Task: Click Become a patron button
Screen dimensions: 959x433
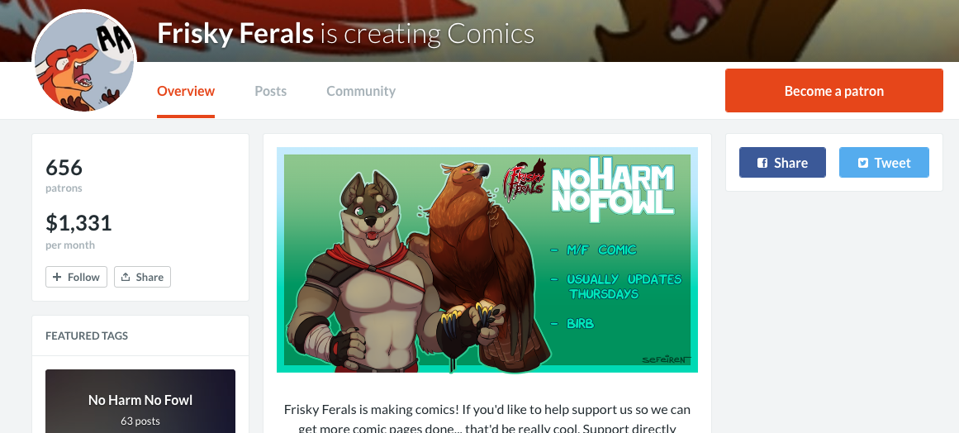Action: click(834, 91)
